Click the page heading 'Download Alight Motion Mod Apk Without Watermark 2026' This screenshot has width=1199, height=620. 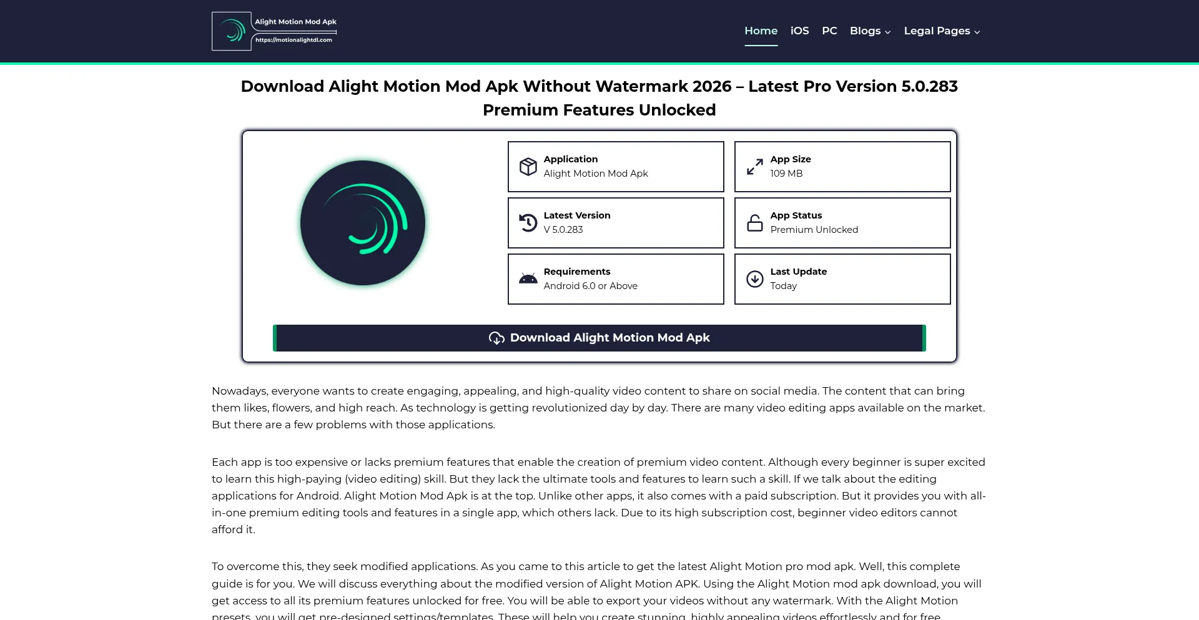pyautogui.click(x=486, y=86)
